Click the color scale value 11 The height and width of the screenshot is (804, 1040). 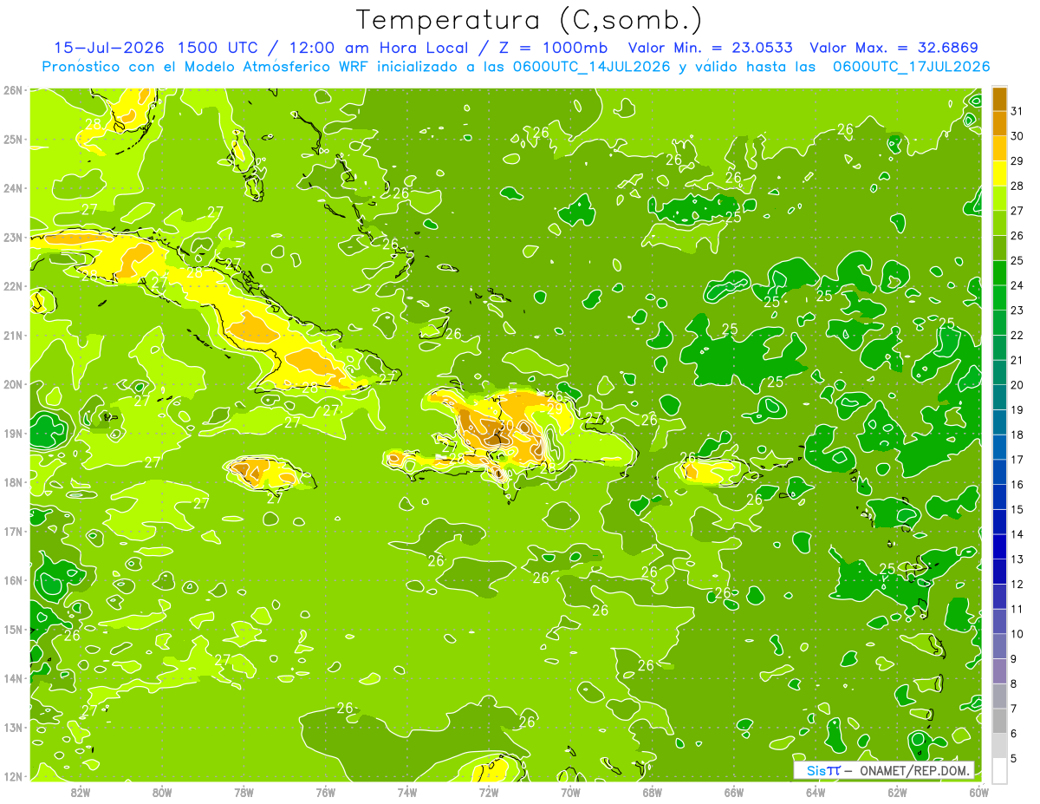(1017, 609)
